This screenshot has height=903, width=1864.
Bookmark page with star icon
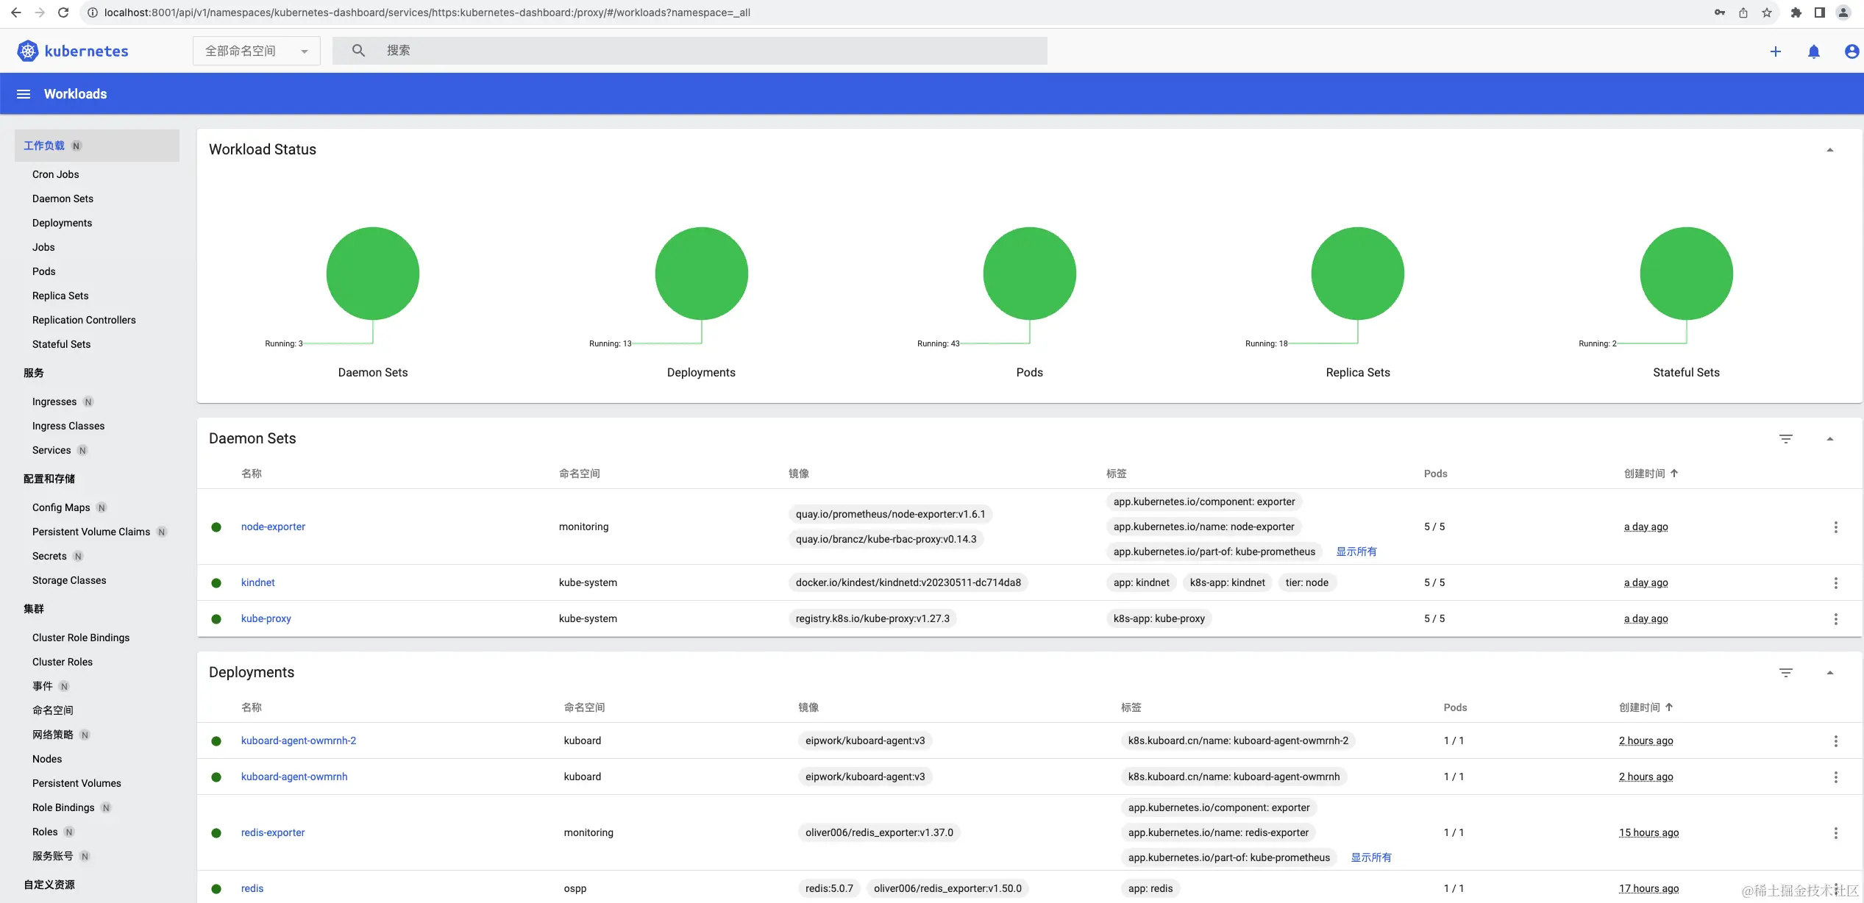click(x=1767, y=13)
